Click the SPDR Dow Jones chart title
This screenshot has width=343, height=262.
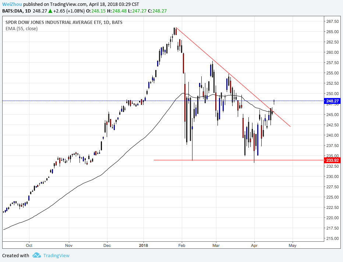pos(64,22)
